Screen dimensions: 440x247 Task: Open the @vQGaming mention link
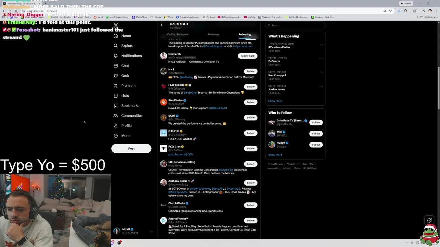coord(226,170)
